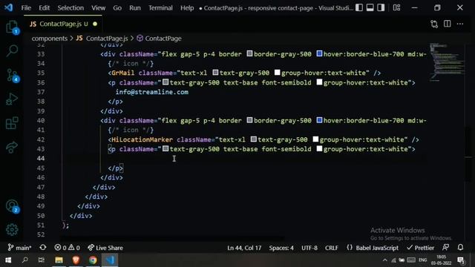The width and height of the screenshot is (475, 267).
Task: Click the code minimap
Action: pos(447,62)
